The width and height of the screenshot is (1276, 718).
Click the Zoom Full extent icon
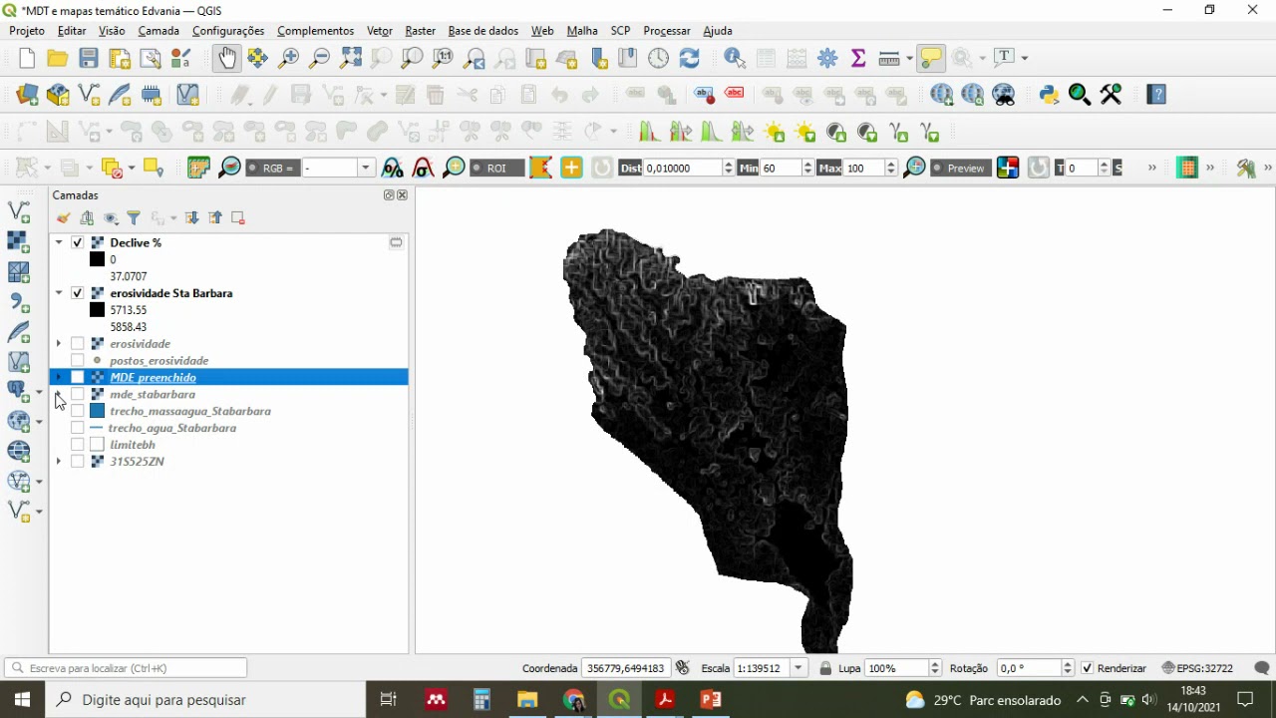pyautogui.click(x=351, y=58)
